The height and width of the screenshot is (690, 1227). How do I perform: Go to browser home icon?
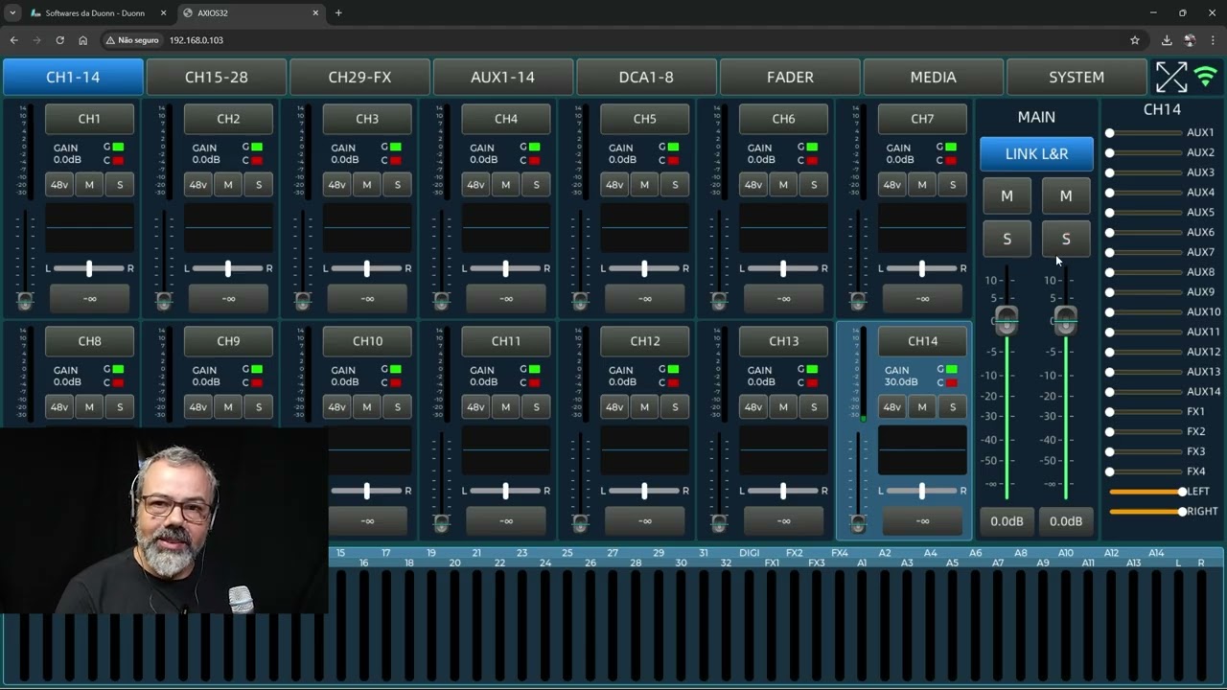pos(82,40)
